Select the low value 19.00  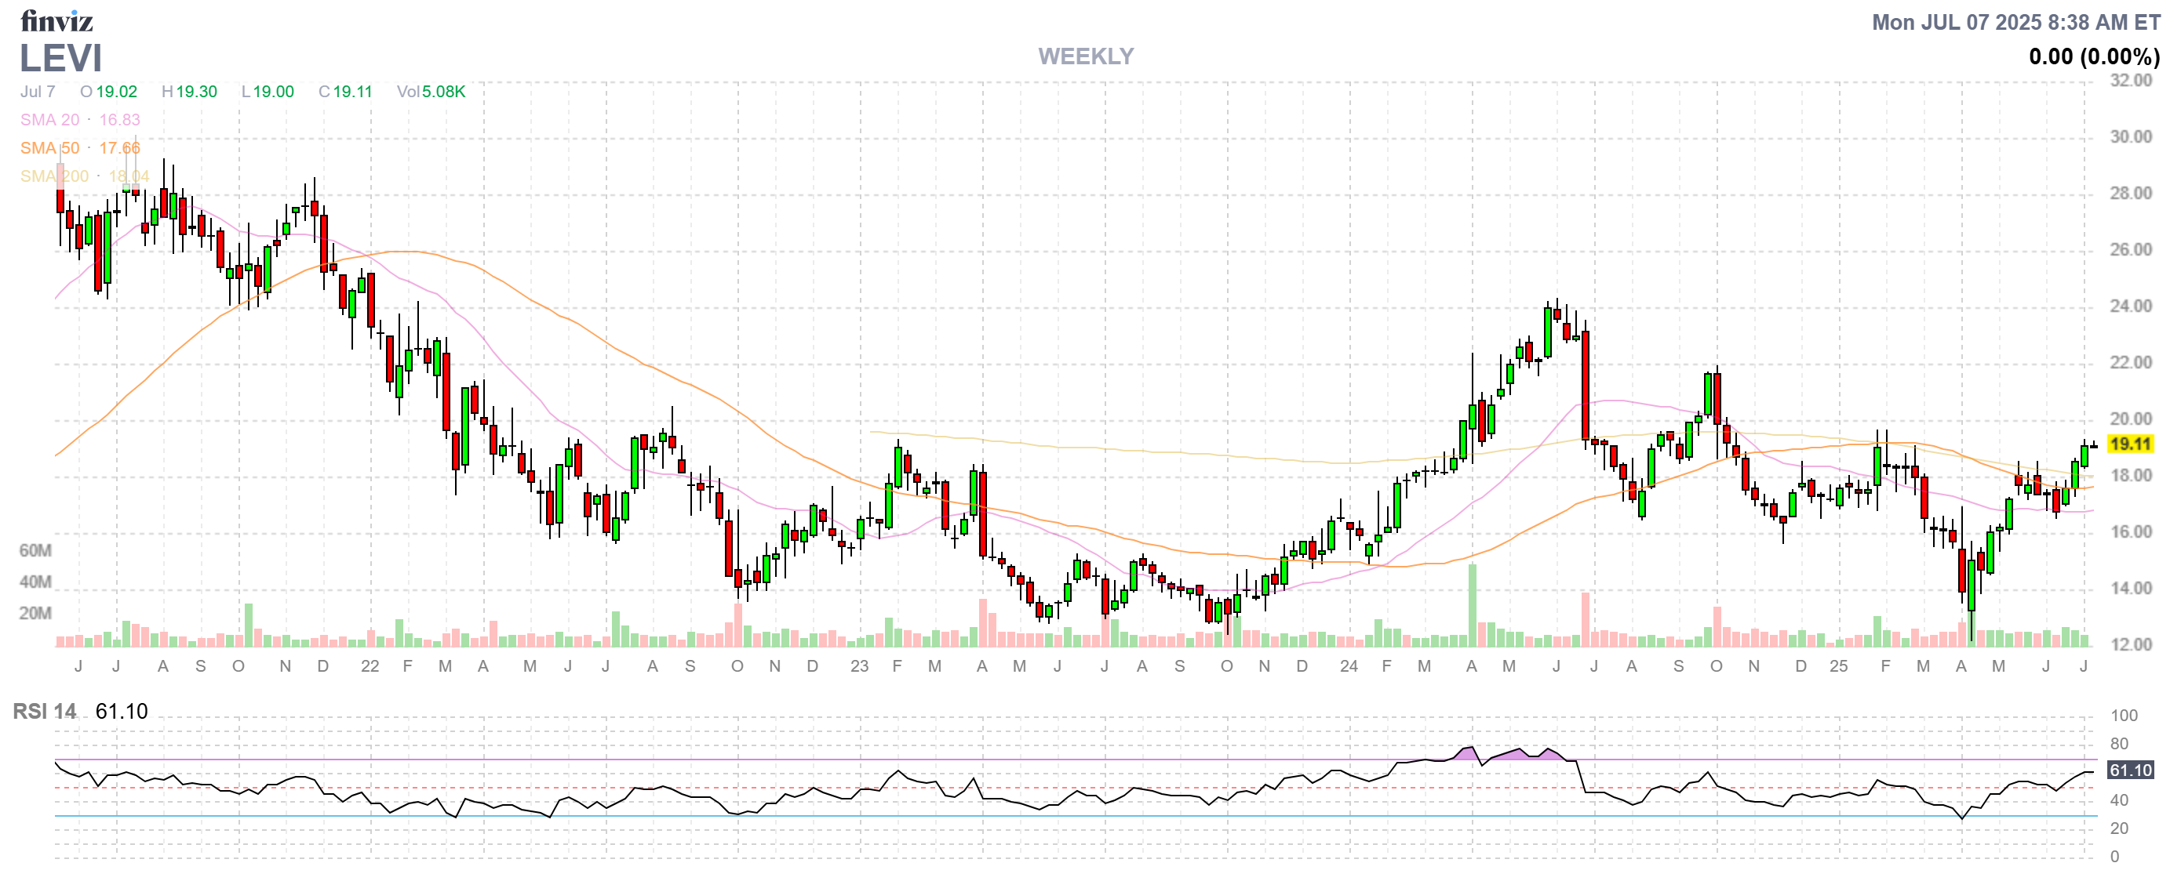pyautogui.click(x=274, y=91)
